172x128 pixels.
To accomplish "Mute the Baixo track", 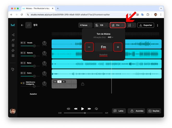I will 22,63.
